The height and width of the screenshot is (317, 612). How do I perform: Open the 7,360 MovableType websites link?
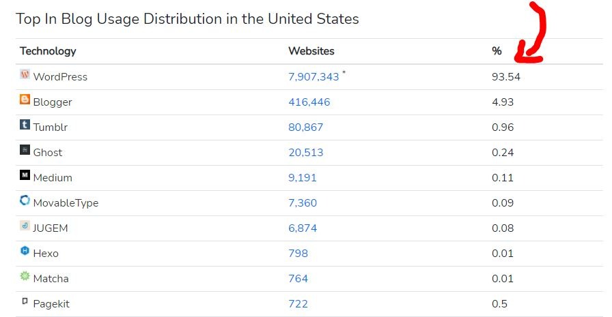[x=303, y=203]
